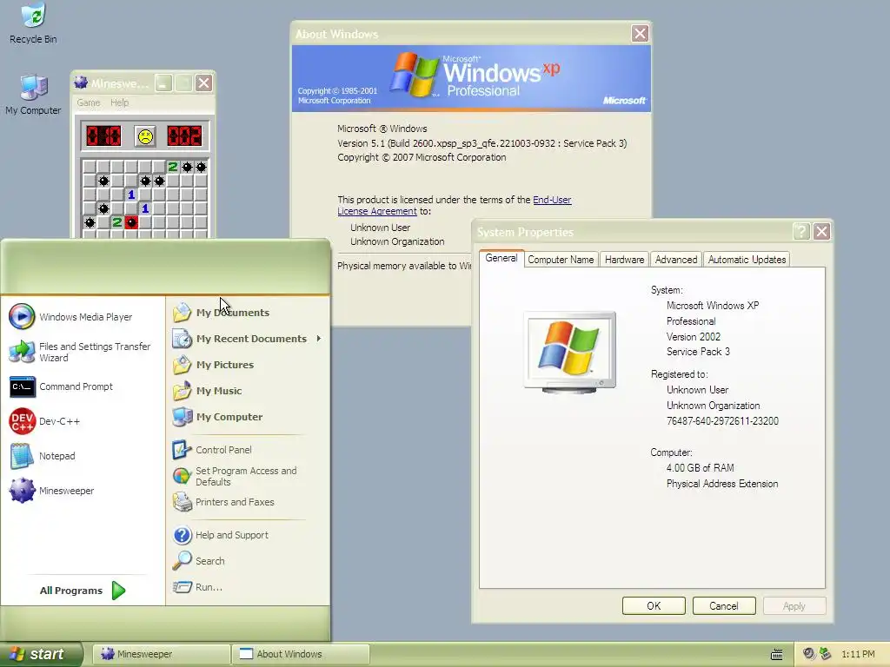Open the Help menu in Minesweeper
This screenshot has height=667, width=890.
[x=119, y=102]
